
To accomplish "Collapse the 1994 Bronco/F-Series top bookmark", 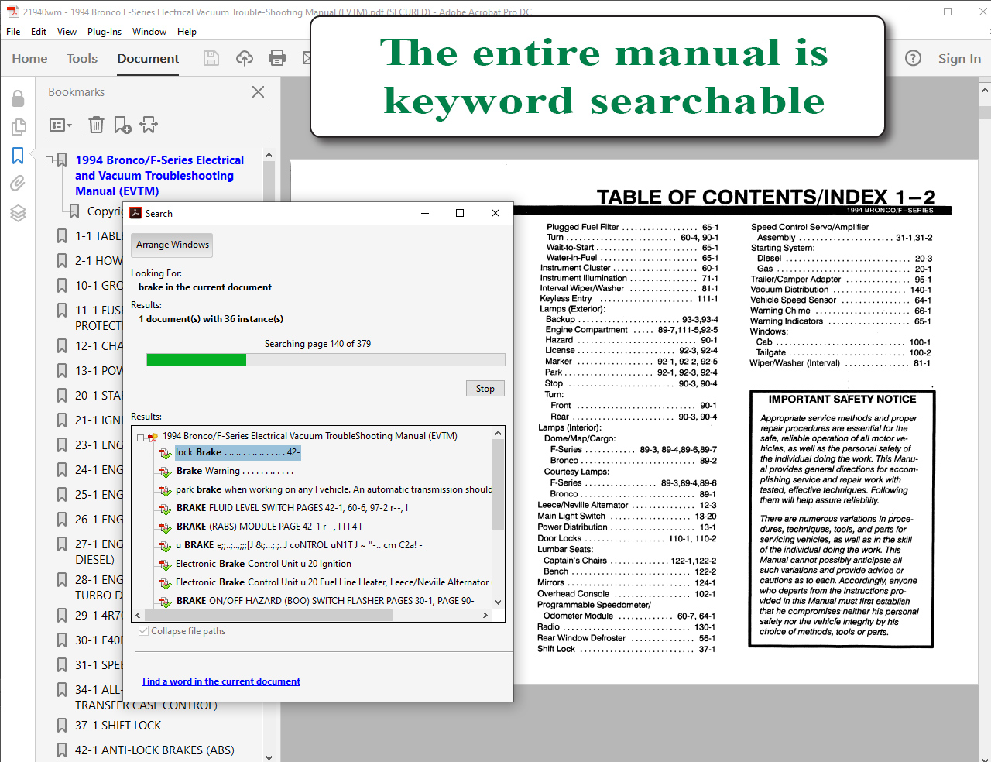I will [50, 160].
